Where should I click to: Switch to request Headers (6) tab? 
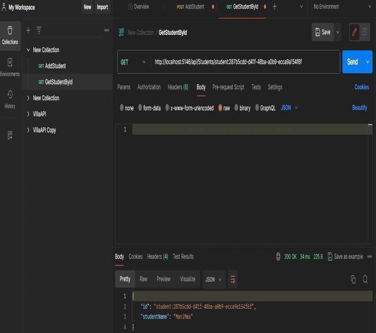178,87
